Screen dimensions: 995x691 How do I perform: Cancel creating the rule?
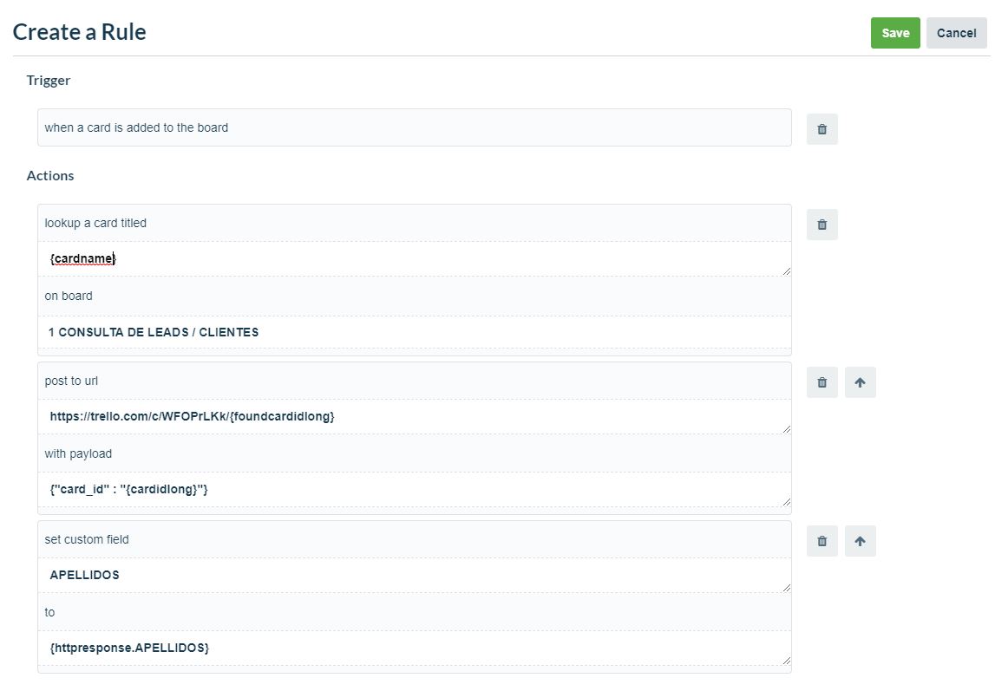click(x=956, y=32)
